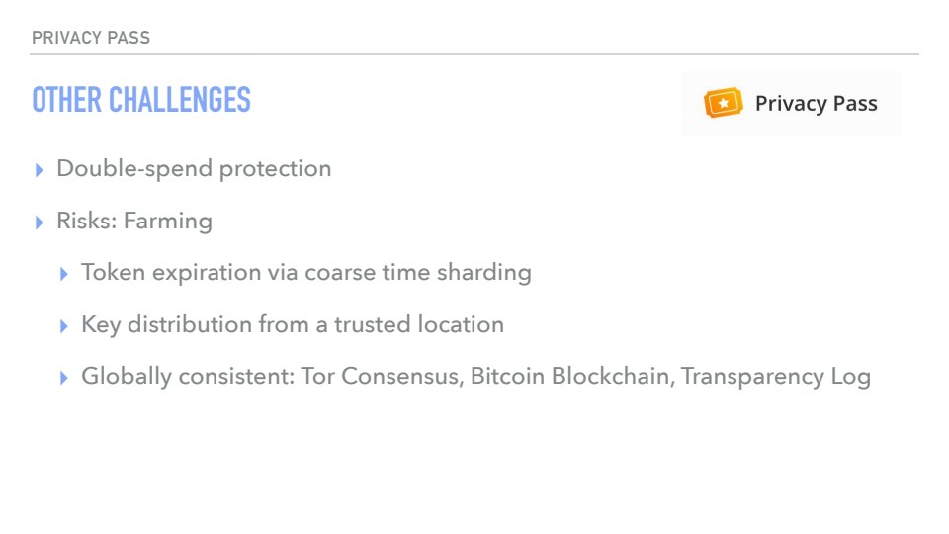
Task: Select the Double-spend protection bullet text
Action: (x=194, y=169)
